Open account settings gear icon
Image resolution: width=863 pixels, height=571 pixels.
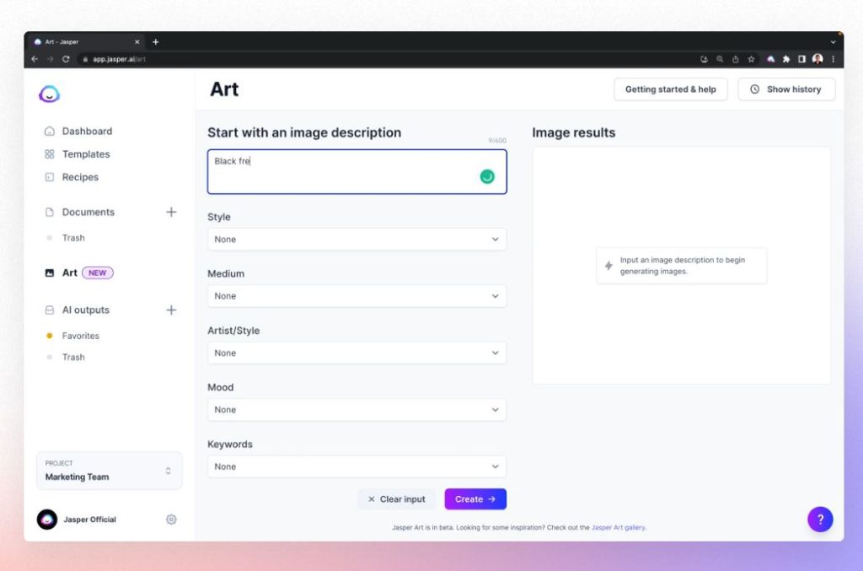coord(171,520)
